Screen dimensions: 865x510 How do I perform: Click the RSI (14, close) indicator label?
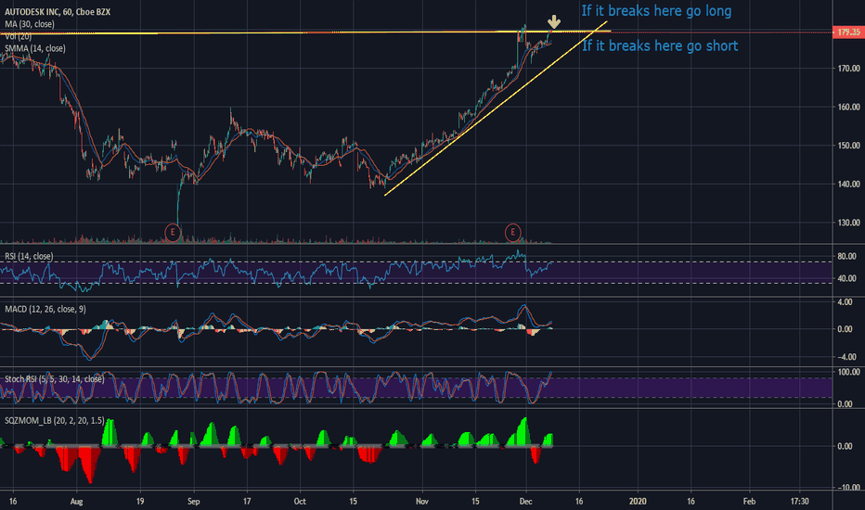tap(30, 256)
